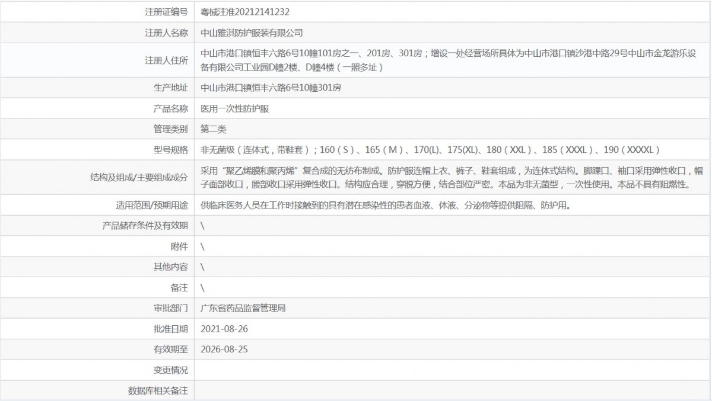
Task: Click the 审批部门 label
Action: click(170, 309)
